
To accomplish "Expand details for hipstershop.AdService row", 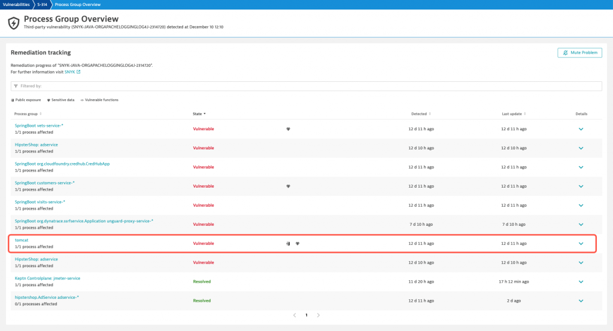I will [x=581, y=301].
